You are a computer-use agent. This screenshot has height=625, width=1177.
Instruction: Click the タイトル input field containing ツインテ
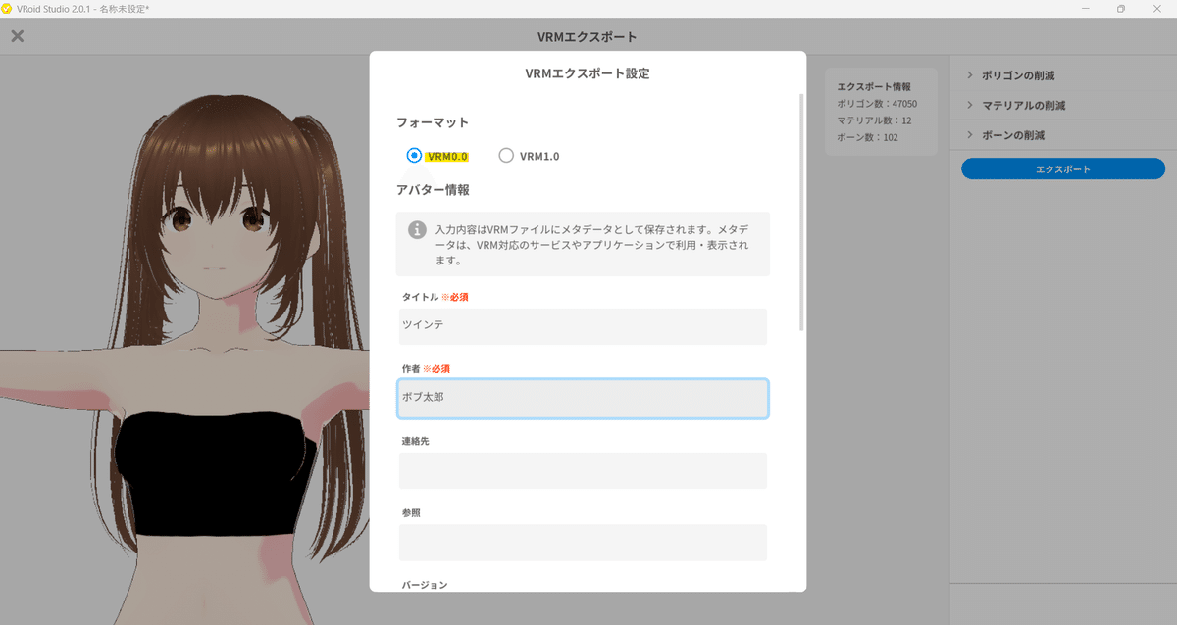click(x=583, y=326)
